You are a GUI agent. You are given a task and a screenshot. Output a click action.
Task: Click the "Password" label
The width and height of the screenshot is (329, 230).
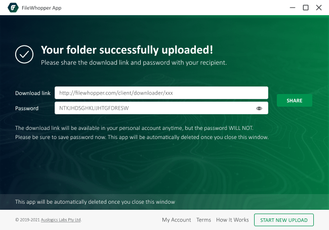tap(27, 108)
